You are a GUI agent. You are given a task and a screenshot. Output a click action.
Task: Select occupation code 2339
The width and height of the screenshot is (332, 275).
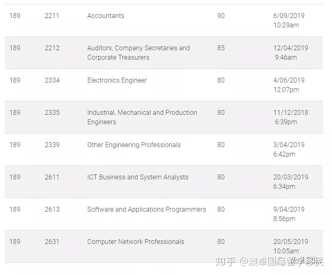[x=52, y=145]
